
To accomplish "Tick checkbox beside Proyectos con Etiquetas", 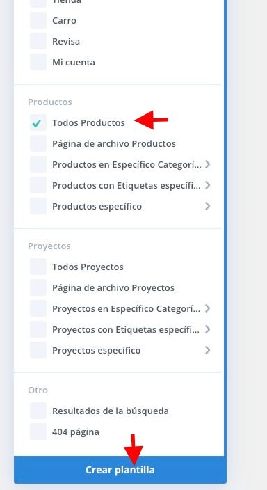I will pos(38,329).
